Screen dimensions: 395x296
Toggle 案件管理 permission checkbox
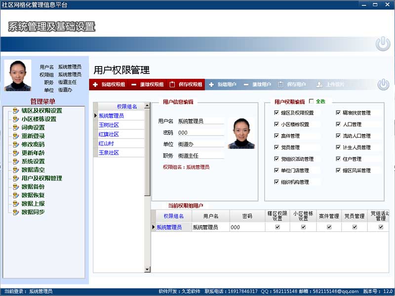click(276, 136)
